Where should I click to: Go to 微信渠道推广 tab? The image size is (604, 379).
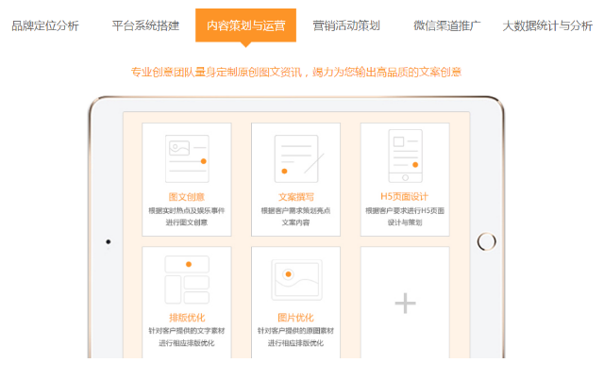tap(446, 25)
